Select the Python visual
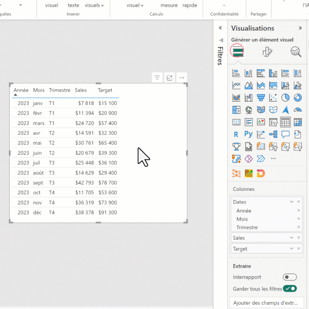Screen dimensions: 309x309 coord(248,134)
